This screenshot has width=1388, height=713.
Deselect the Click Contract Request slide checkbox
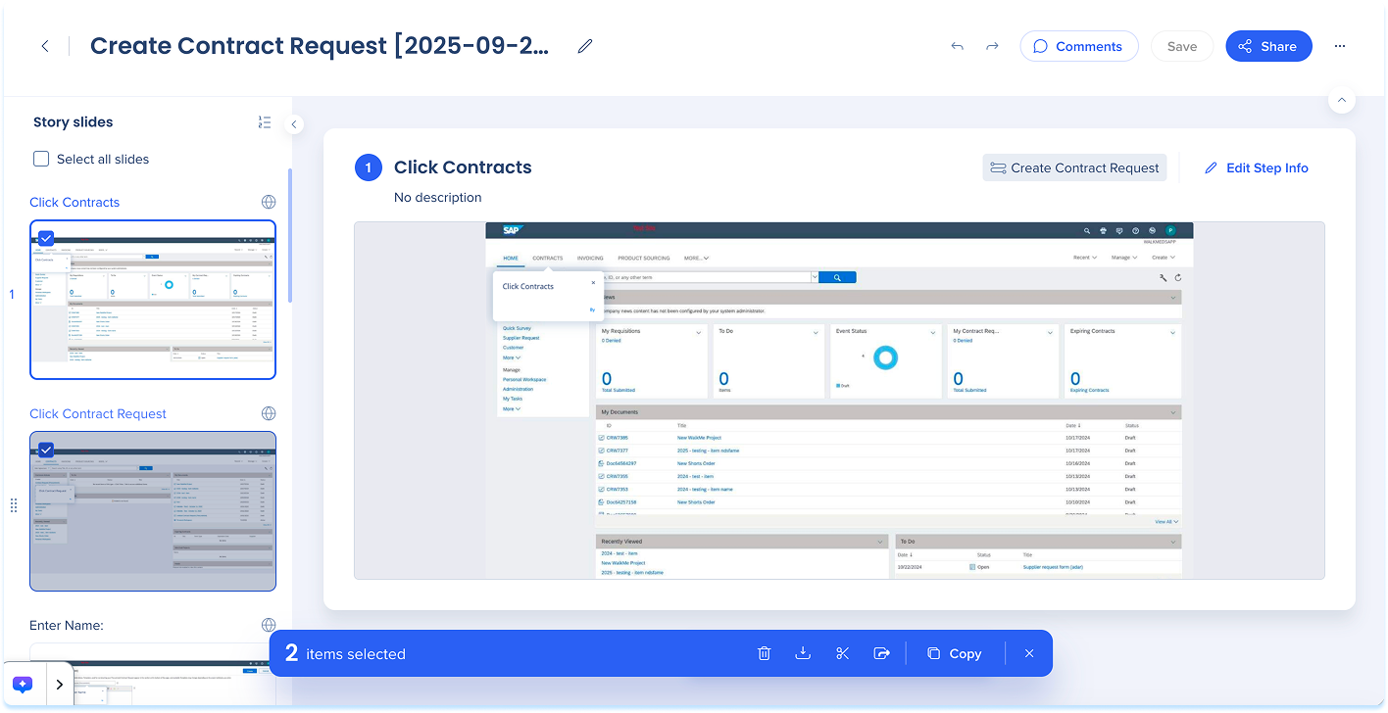46,449
